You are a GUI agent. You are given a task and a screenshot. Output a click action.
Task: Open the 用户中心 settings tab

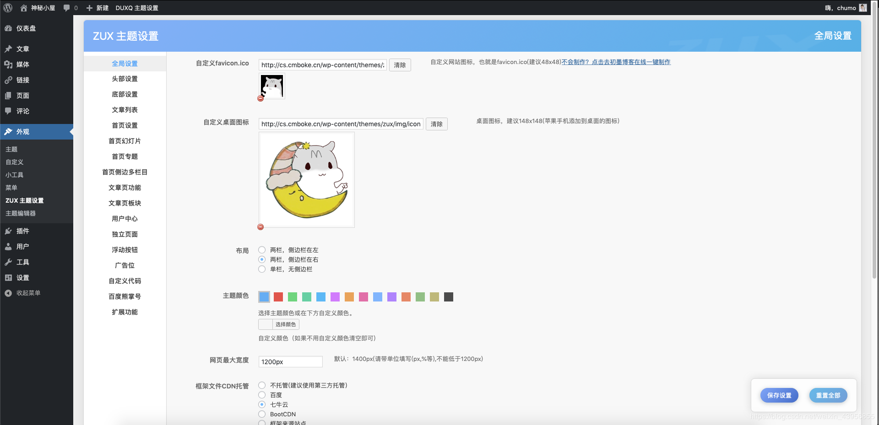(125, 219)
